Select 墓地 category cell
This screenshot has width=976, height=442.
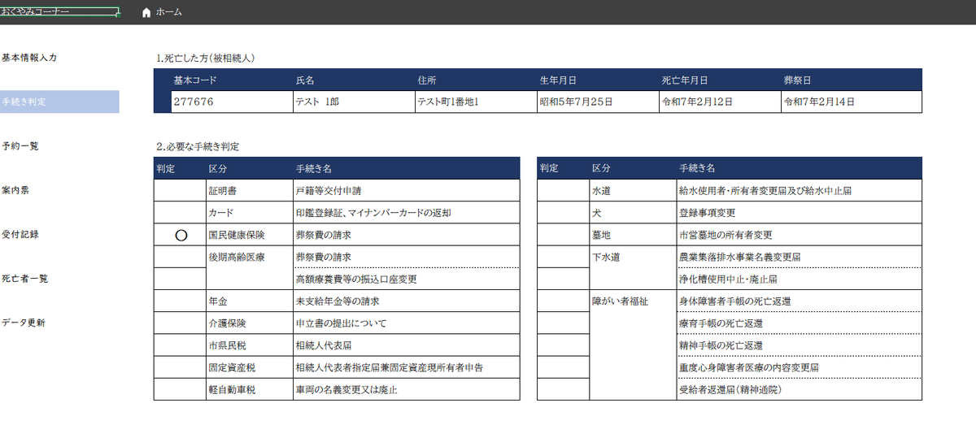(x=632, y=235)
